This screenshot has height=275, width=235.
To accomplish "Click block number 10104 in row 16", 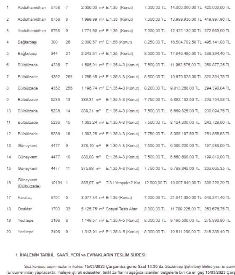I will pos(56,183).
